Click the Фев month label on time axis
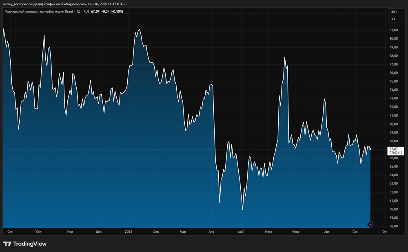408x252 pixels. [155, 232]
